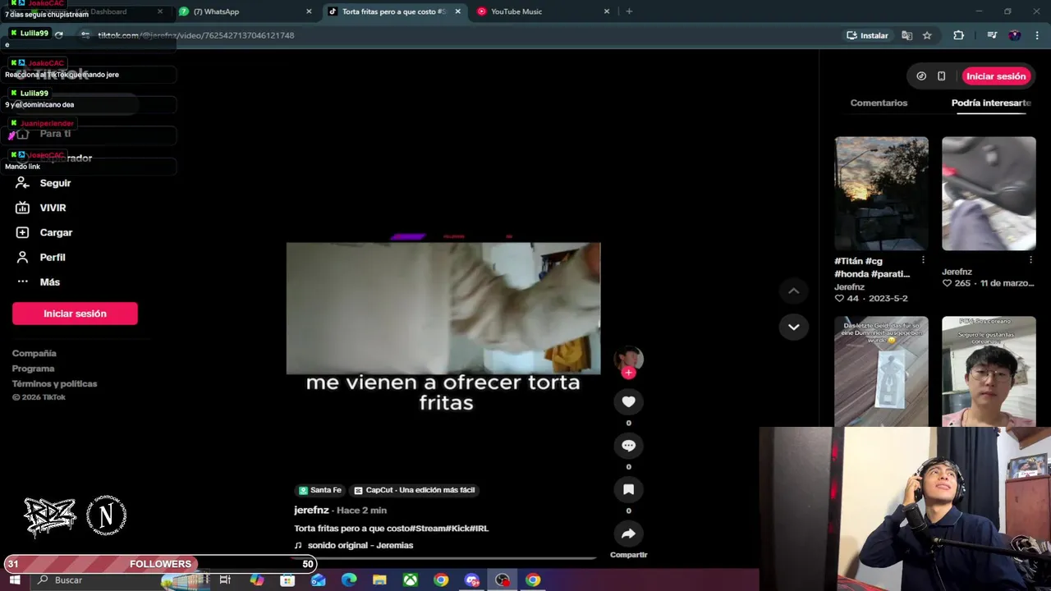Reload the page with refresh icon
The width and height of the screenshot is (1051, 591).
(58, 34)
